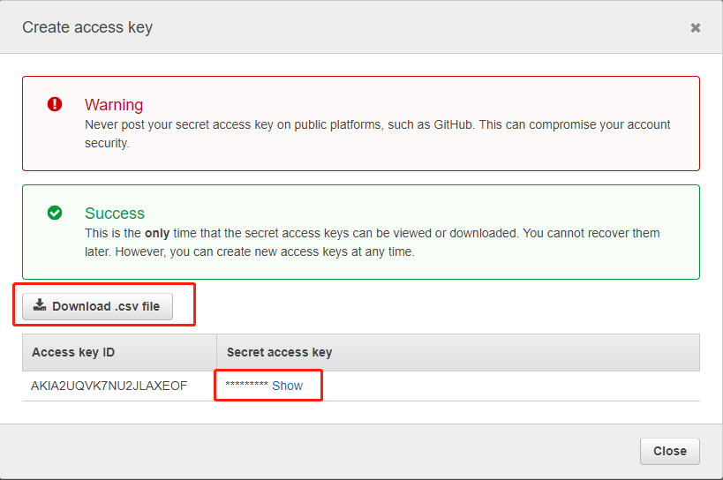Click the green success checkmark icon
This screenshot has height=480, width=723.
point(55,213)
